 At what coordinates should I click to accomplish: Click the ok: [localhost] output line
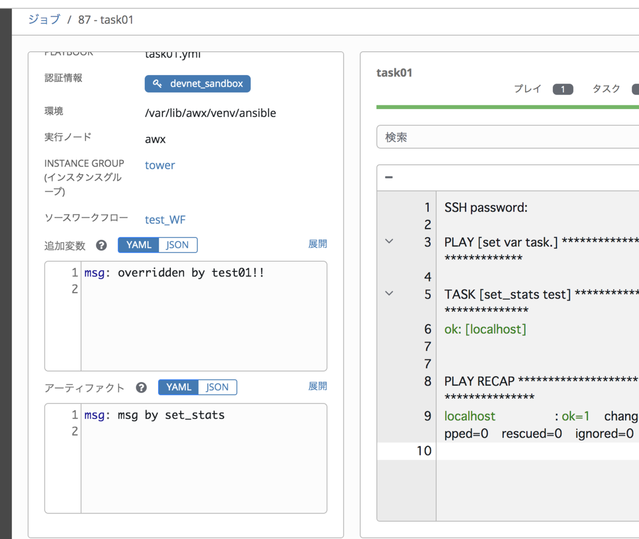pos(485,329)
